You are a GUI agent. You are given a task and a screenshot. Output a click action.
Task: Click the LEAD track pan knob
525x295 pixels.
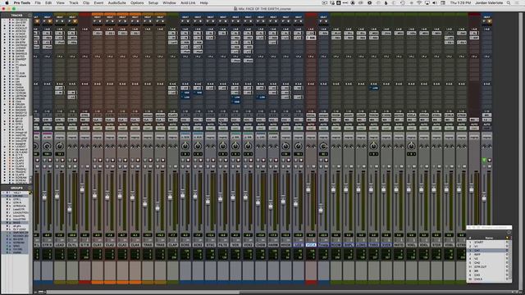pyautogui.click(x=60, y=146)
